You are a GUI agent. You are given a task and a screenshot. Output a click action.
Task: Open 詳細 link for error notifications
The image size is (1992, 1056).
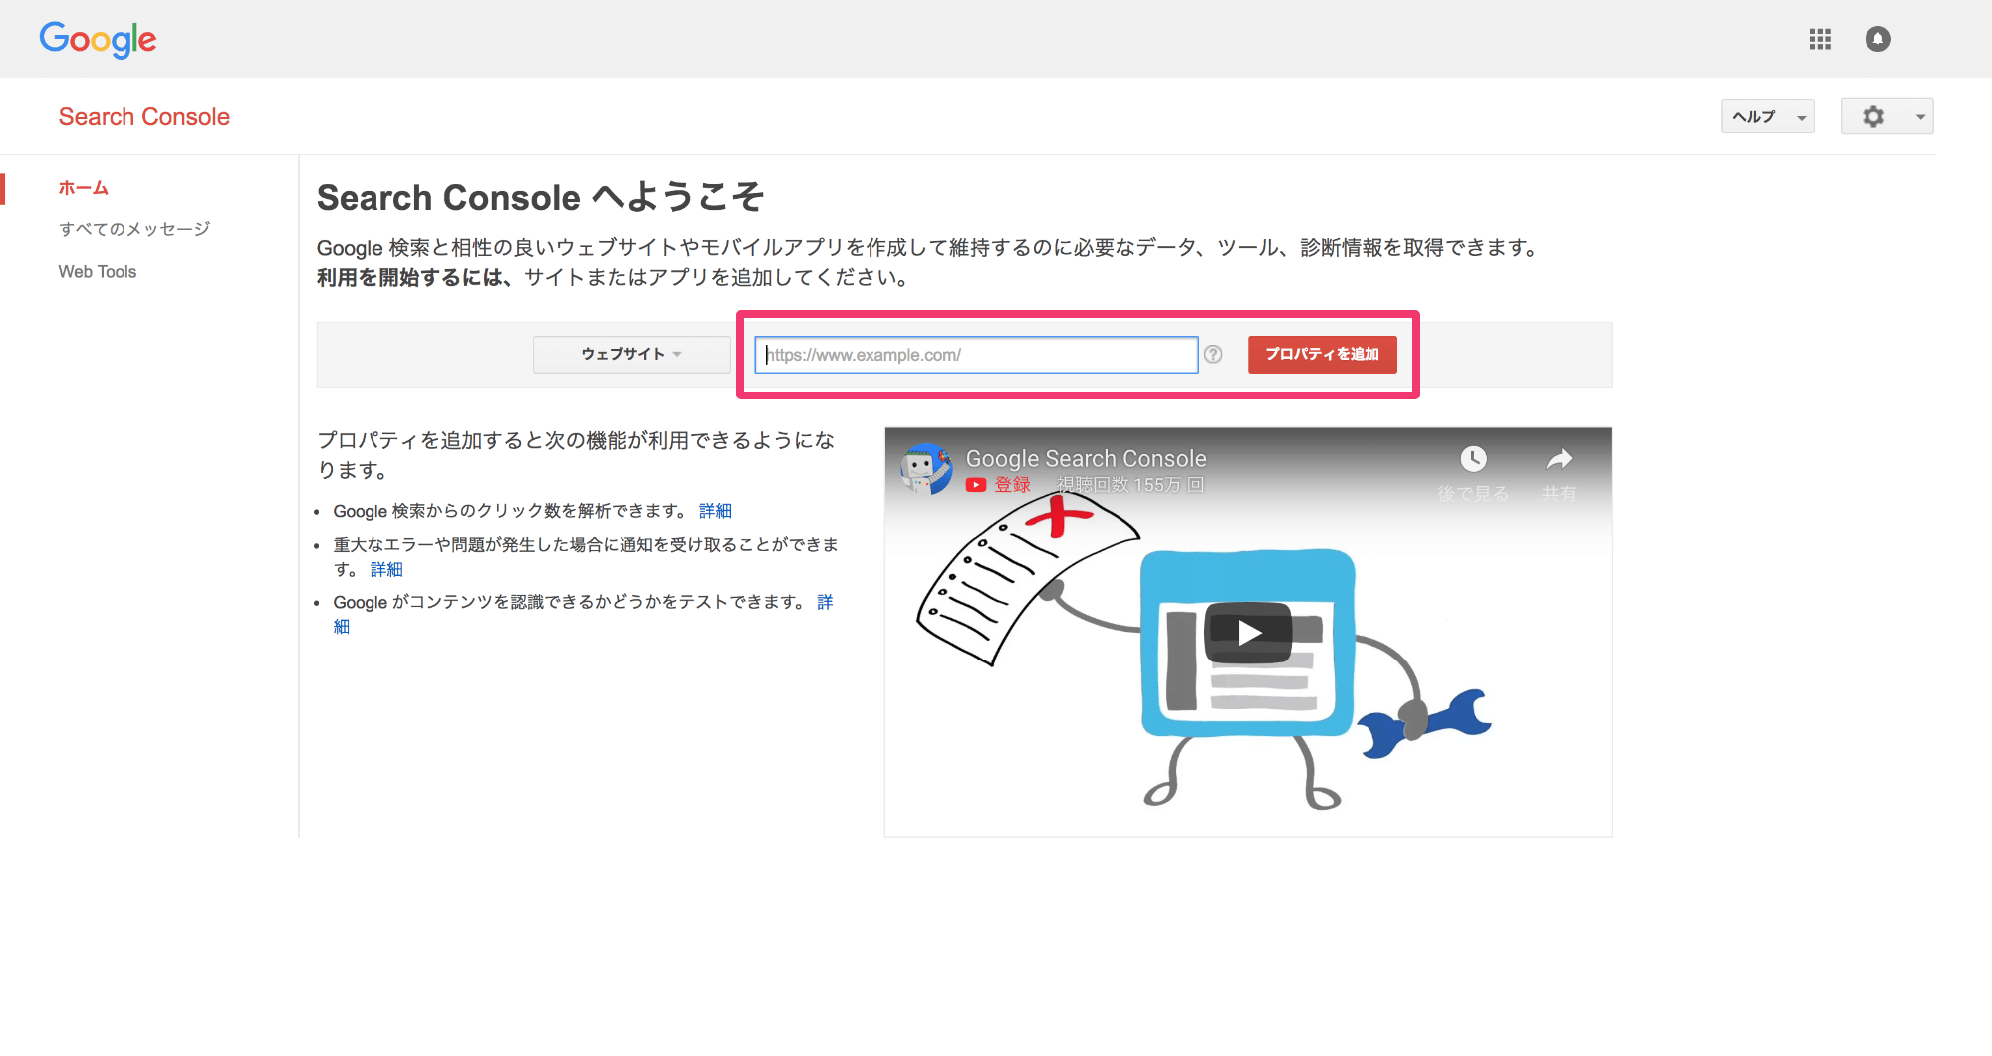tap(386, 569)
